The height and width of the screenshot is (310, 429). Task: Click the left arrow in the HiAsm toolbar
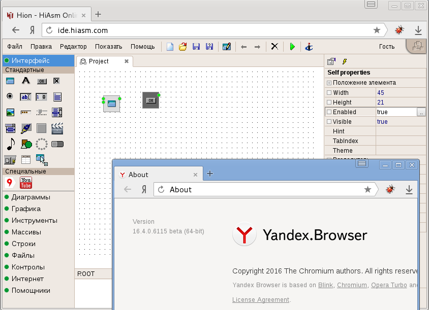[x=244, y=47]
